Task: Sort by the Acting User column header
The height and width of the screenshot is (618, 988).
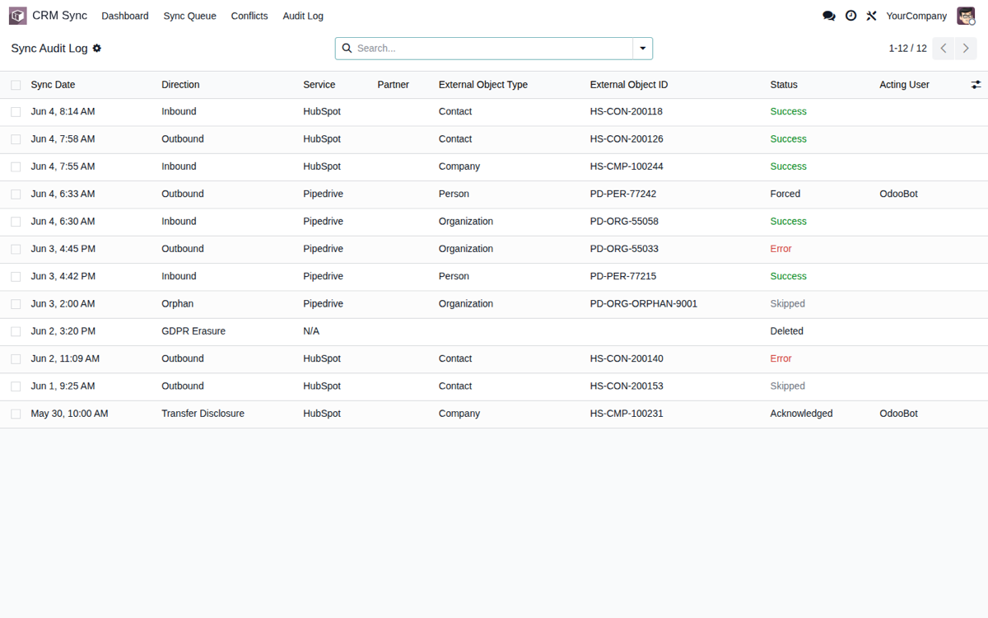Action: pos(904,85)
